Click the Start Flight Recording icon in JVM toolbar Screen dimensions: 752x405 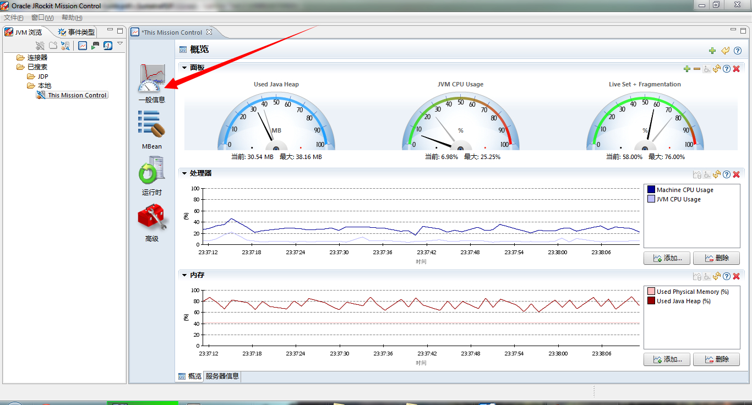click(x=95, y=46)
